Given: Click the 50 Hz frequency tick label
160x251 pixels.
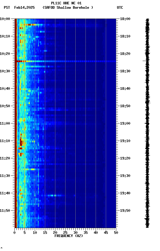Looking at the screenshot, I should [x=116, y=233].
